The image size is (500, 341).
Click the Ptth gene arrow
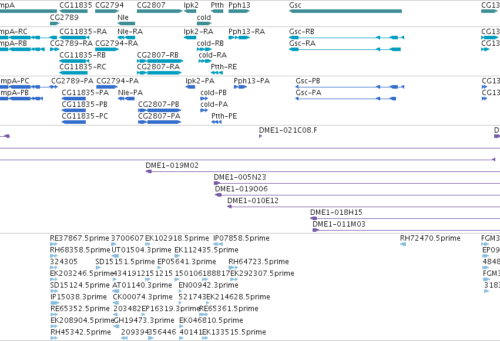coord(217,11)
